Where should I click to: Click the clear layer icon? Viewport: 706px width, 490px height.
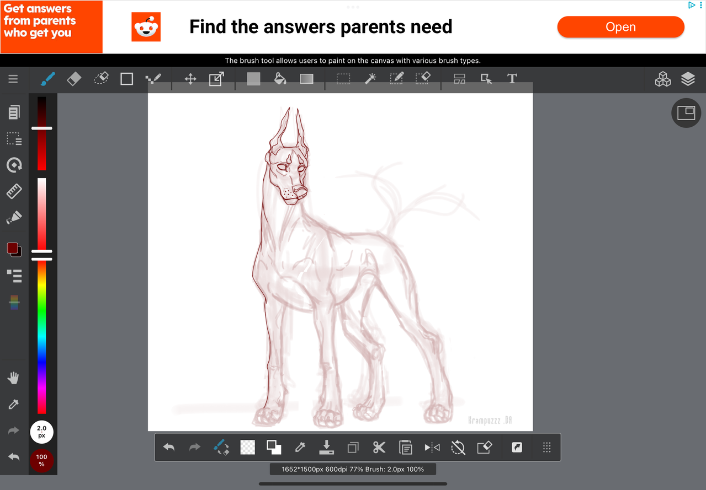tap(485, 447)
